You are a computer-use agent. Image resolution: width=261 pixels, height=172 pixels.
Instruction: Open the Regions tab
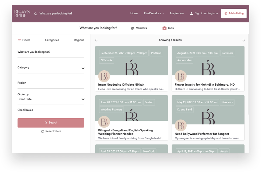pos(79,40)
